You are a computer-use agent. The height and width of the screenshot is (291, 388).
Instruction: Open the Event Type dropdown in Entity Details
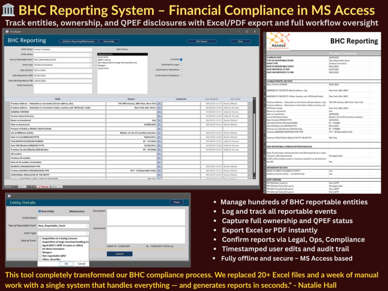tap(87, 233)
